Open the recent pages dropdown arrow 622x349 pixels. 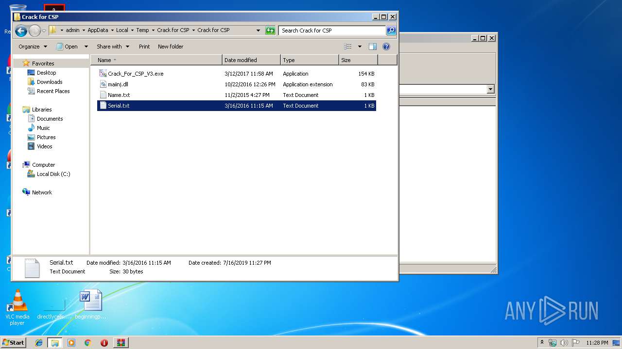coord(44,31)
